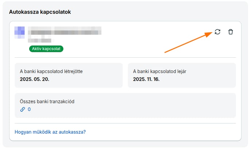Select the blurred bank logo thumbnail
The height and width of the screenshot is (150, 251).
tap(20, 32)
